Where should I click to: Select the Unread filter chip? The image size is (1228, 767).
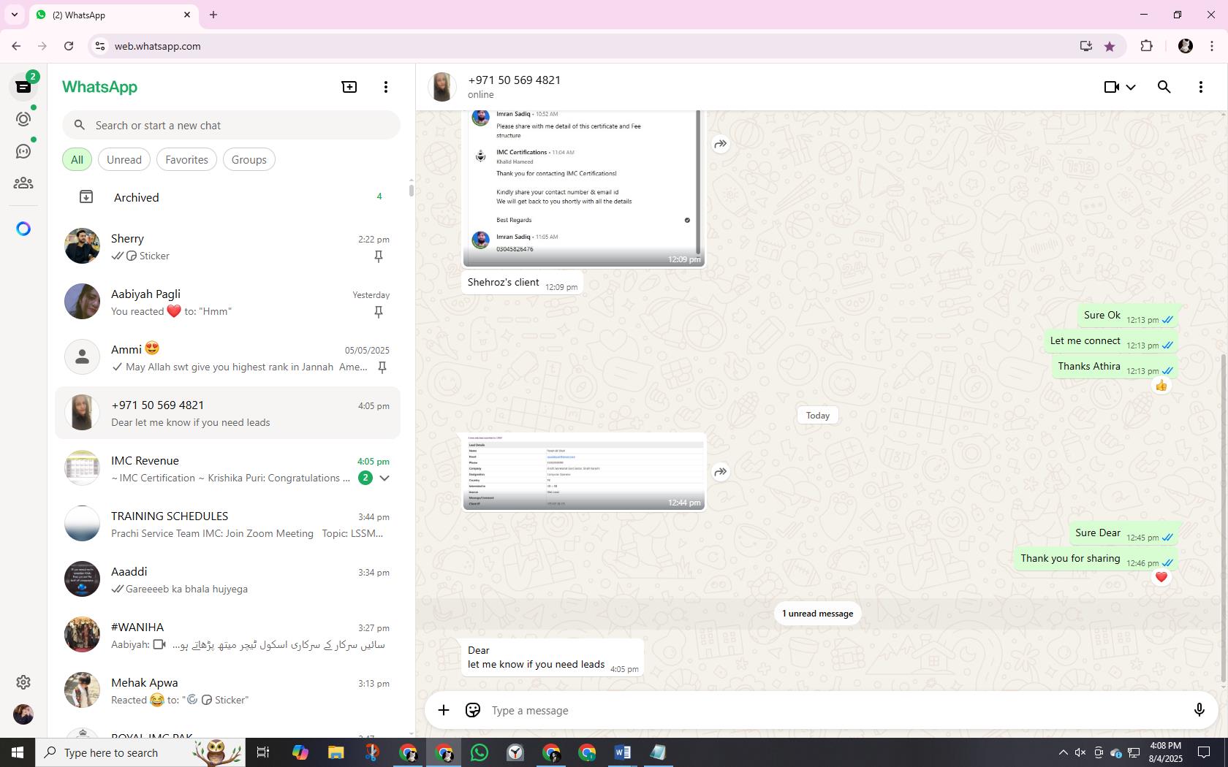point(124,160)
